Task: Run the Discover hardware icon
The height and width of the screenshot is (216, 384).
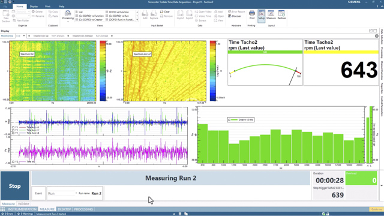Action: (x=235, y=16)
